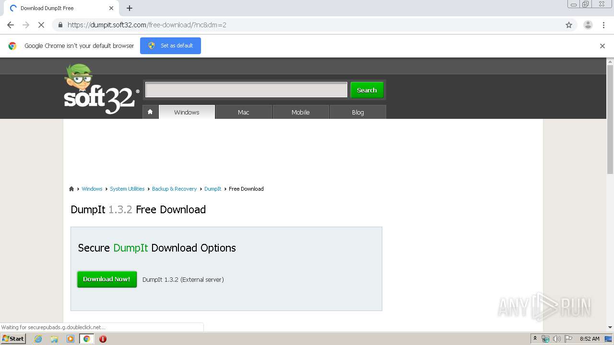
Task: Show hidden system tray icons
Action: click(x=535, y=339)
